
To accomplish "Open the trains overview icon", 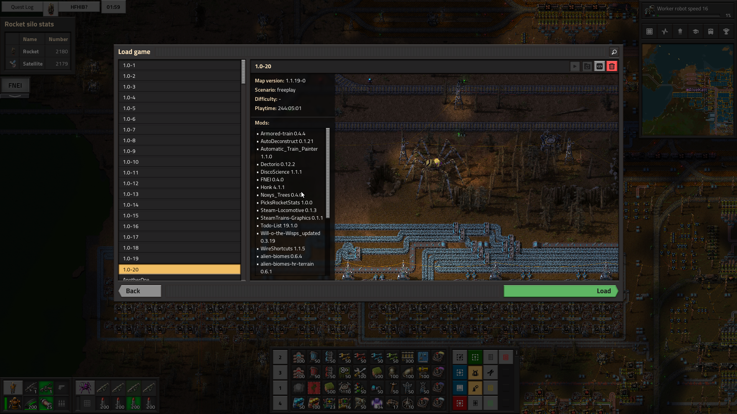I will (711, 31).
